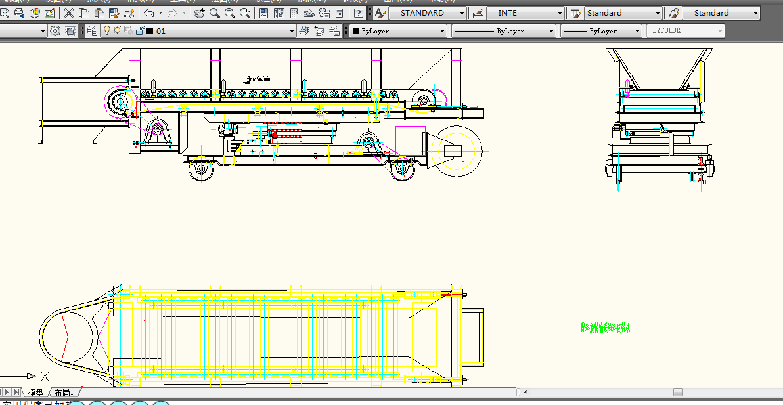This screenshot has width=783, height=405.
Task: Activate the Zoom Realtime magnifier
Action: point(215,13)
